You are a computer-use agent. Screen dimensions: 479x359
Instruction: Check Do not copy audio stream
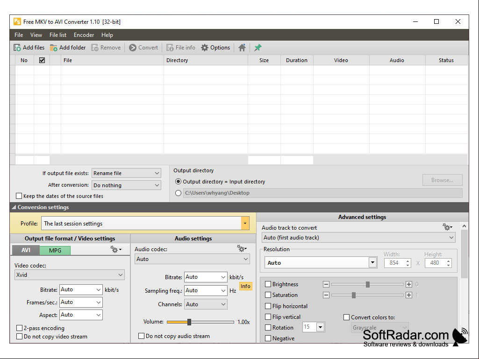click(141, 336)
